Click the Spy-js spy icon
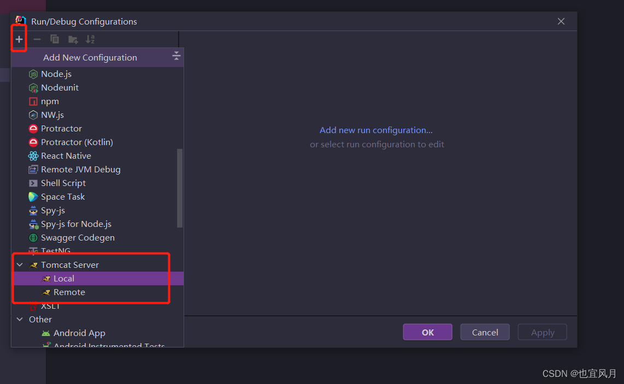624x384 pixels. click(33, 211)
